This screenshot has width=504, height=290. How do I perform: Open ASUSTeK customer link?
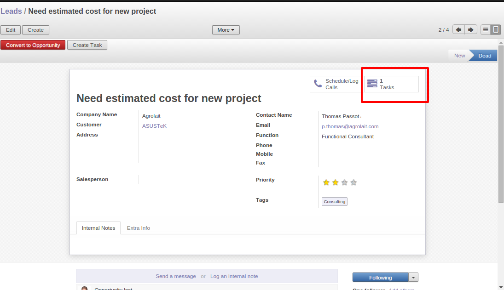154,126
